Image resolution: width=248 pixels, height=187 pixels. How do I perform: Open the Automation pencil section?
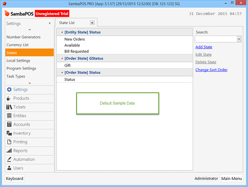[30, 159]
